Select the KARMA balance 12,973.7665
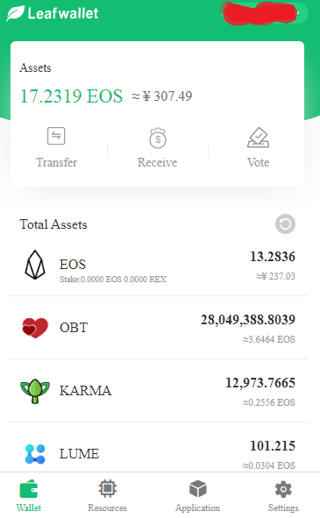The image size is (320, 518). pyautogui.click(x=260, y=383)
